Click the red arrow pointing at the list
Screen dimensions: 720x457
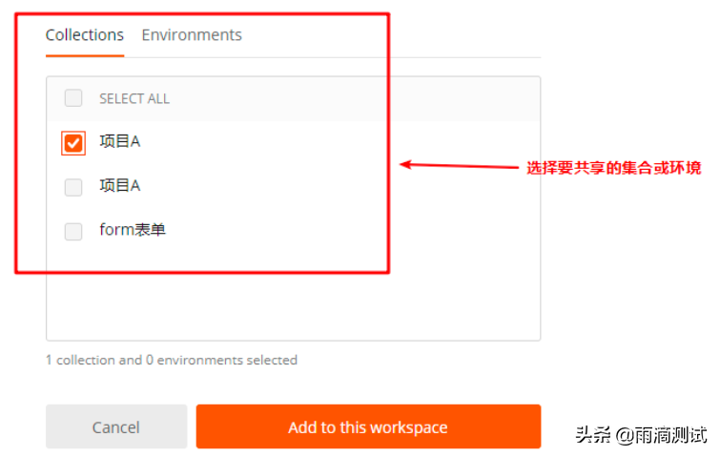tap(458, 165)
